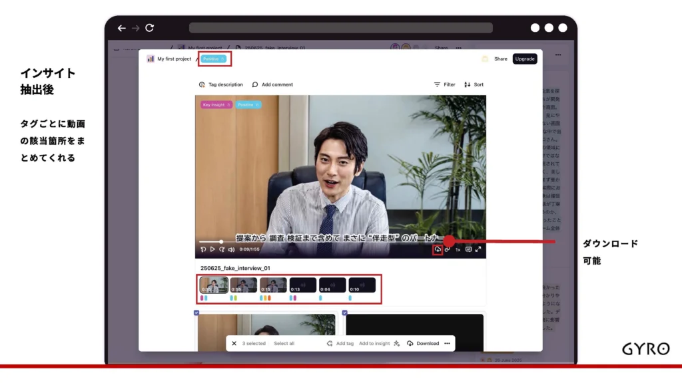Mute the video volume
This screenshot has width=682, height=383.
231,249
